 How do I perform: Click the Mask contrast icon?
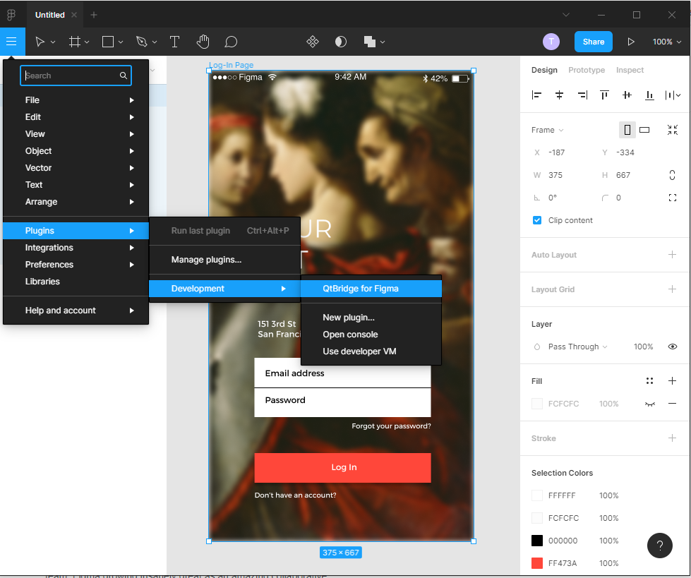click(x=341, y=42)
